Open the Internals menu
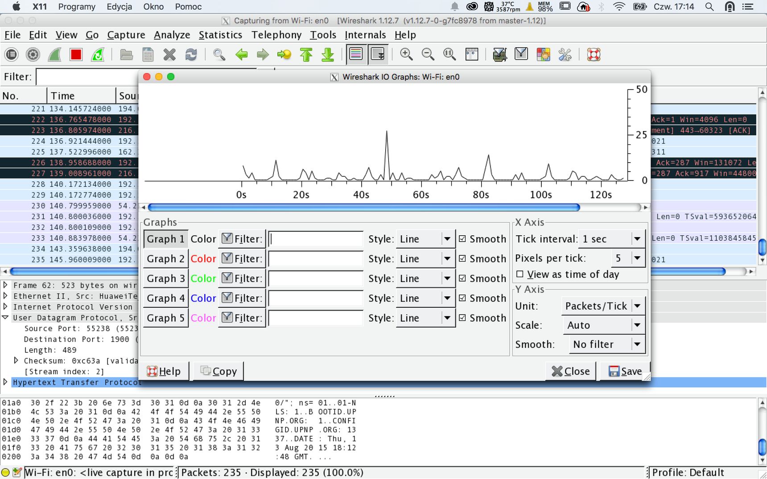Viewport: 767px width, 479px height. pos(365,35)
